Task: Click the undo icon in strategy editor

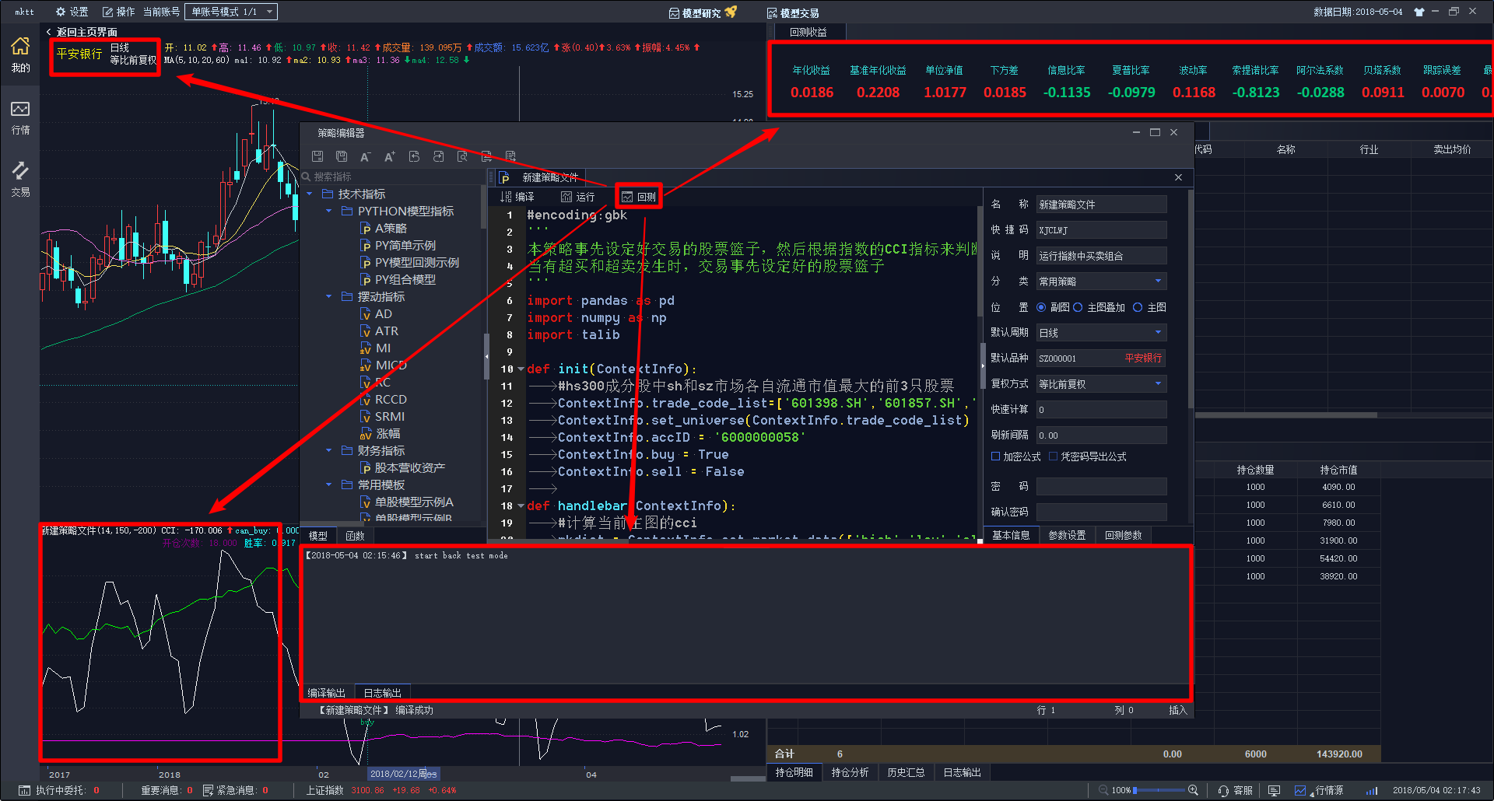Action: (414, 156)
